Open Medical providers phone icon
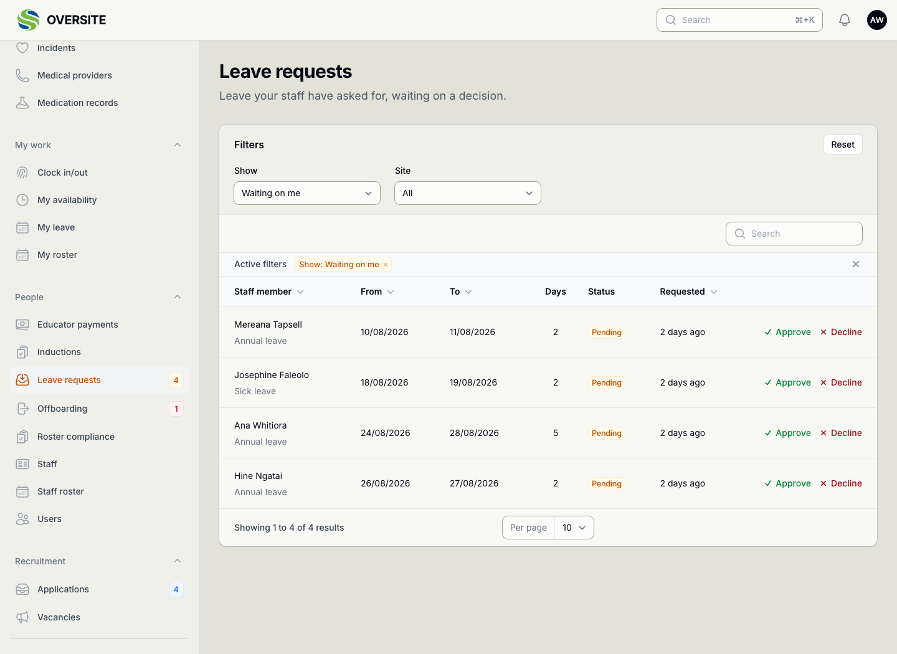 coord(22,75)
